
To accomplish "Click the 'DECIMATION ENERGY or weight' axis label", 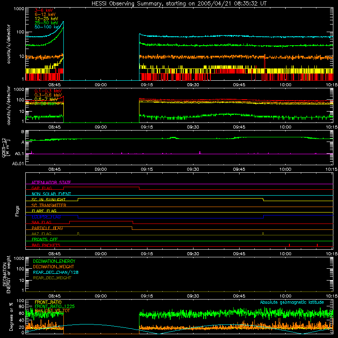I will pyautogui.click(x=6, y=274).
